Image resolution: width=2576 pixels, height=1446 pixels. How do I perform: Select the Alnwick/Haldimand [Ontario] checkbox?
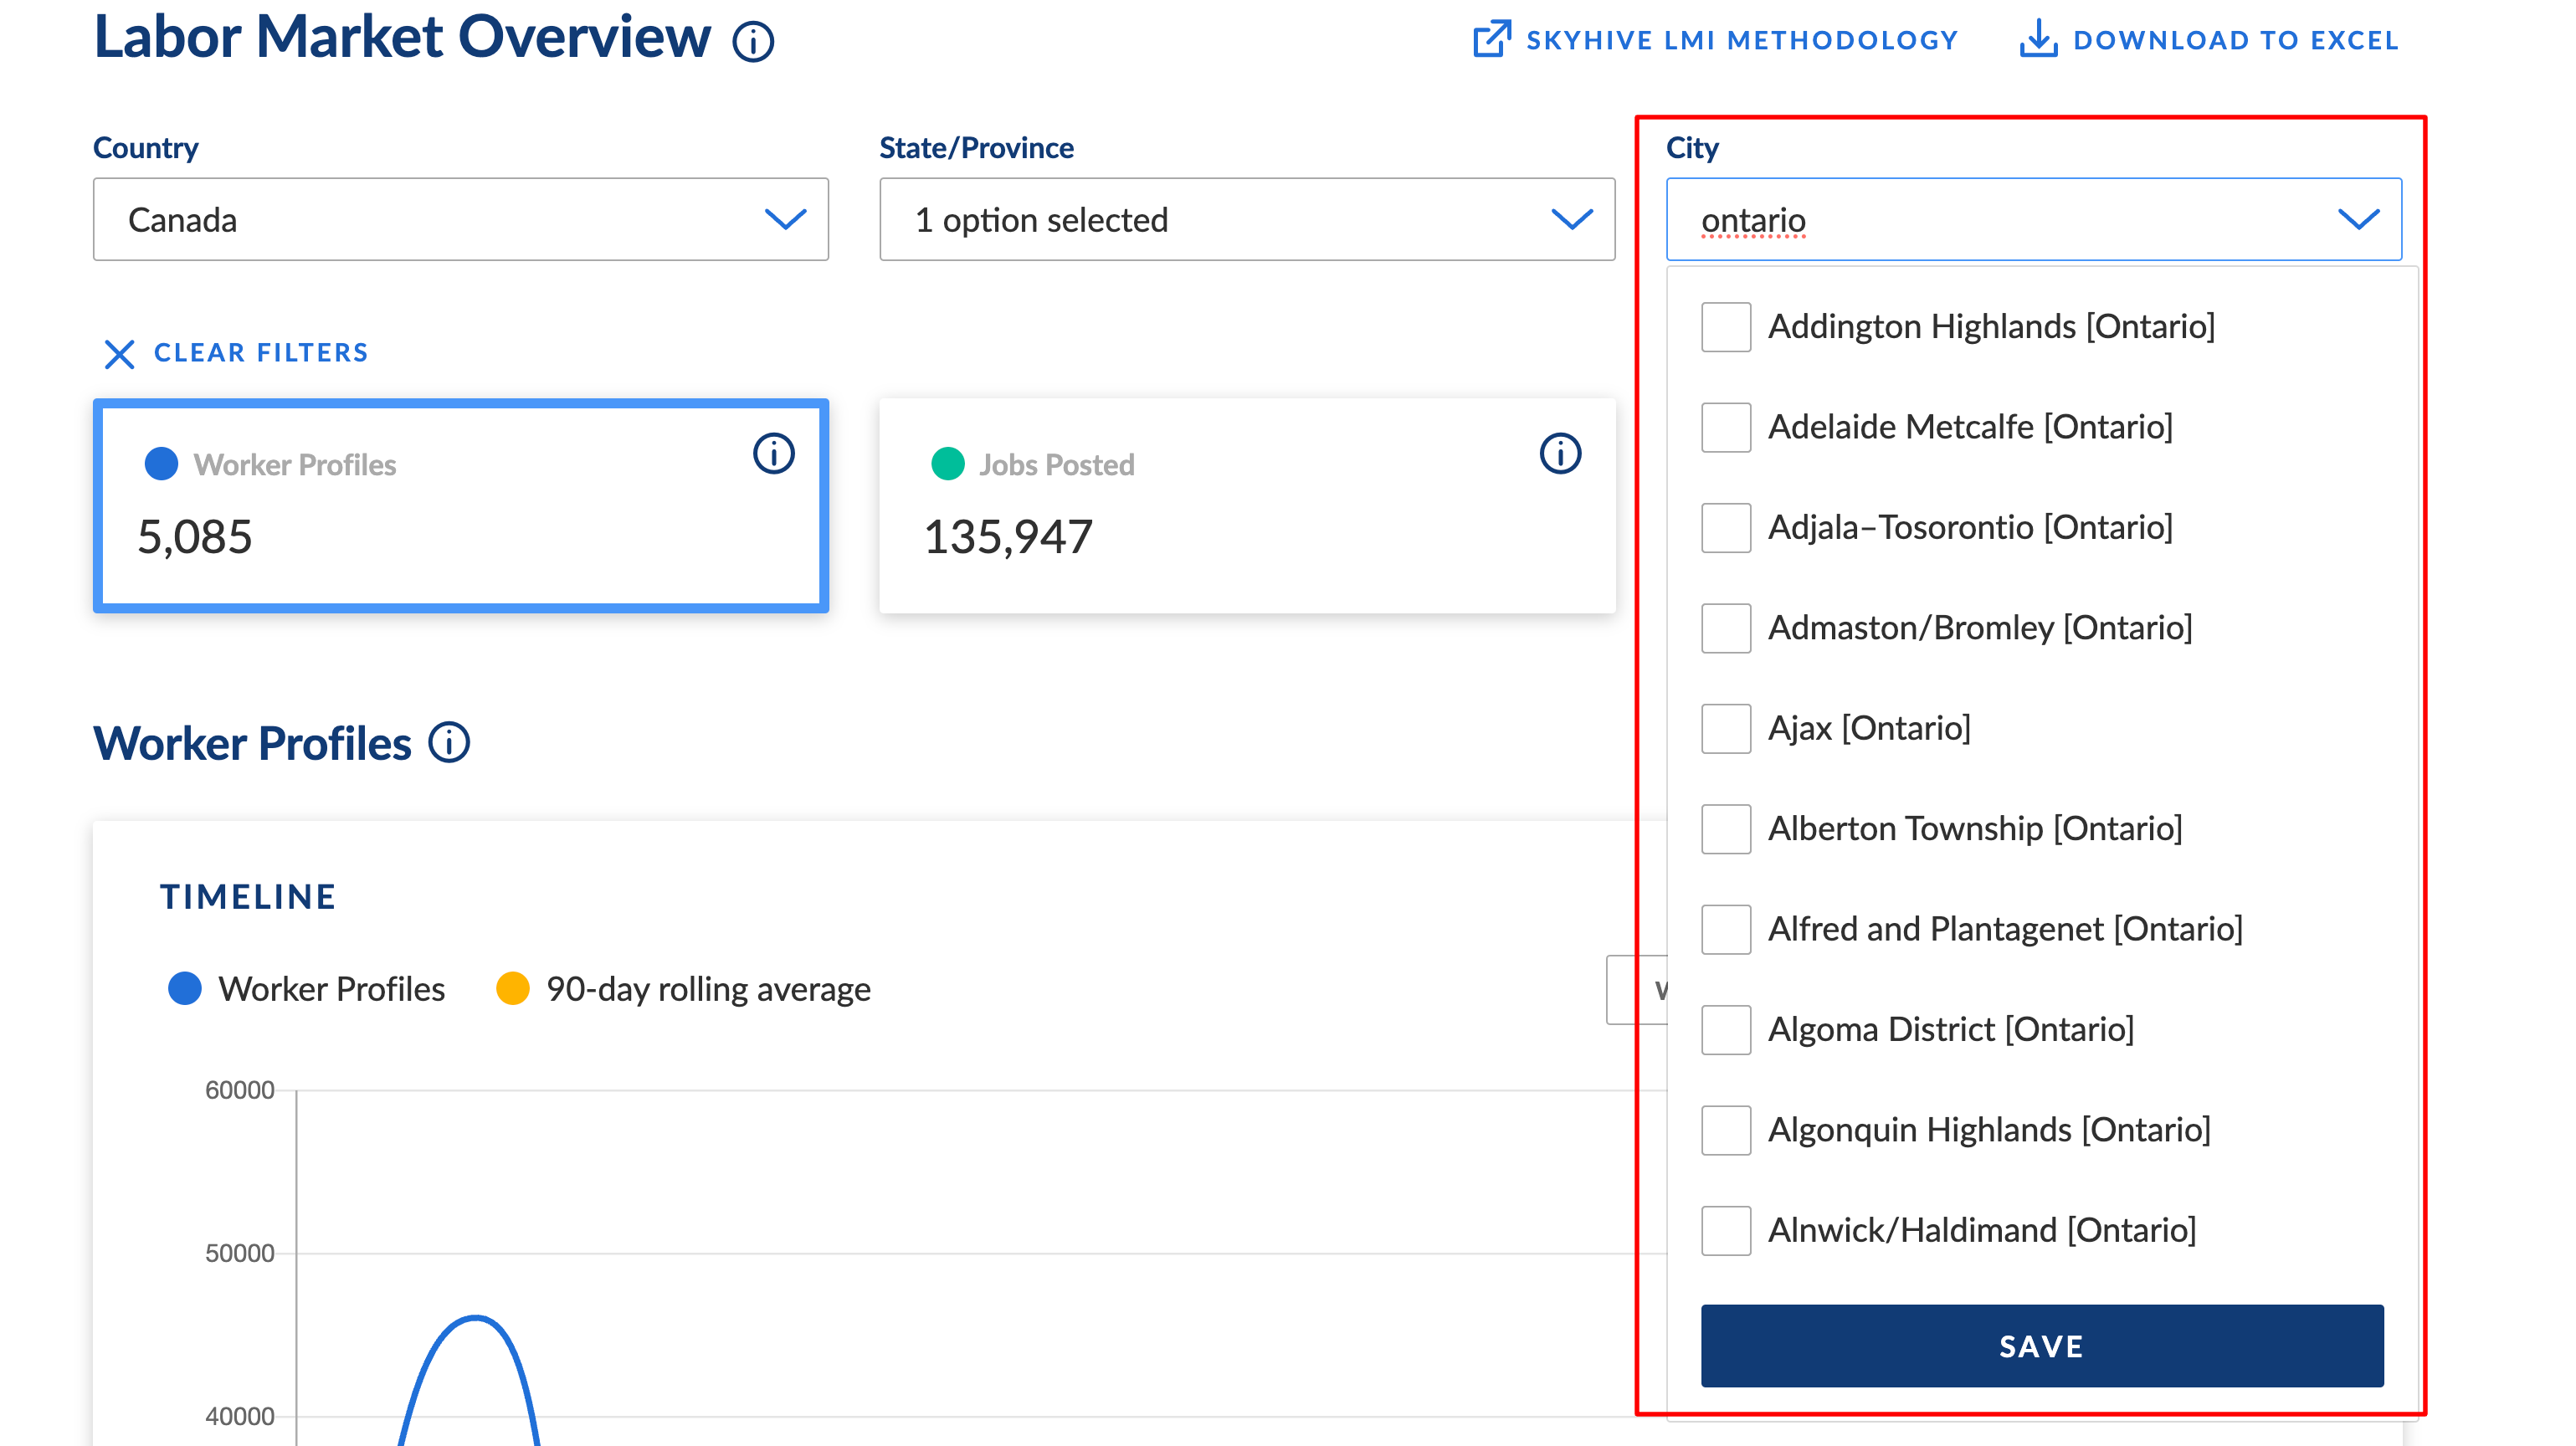click(1726, 1230)
